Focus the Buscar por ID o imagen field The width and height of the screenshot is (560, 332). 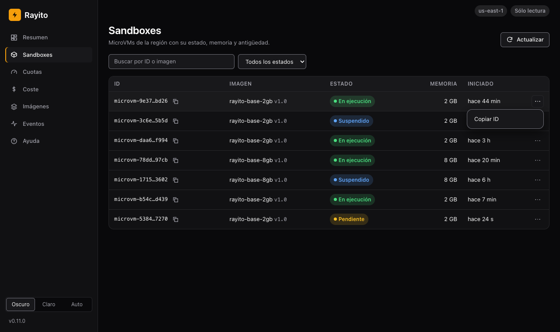tap(171, 62)
